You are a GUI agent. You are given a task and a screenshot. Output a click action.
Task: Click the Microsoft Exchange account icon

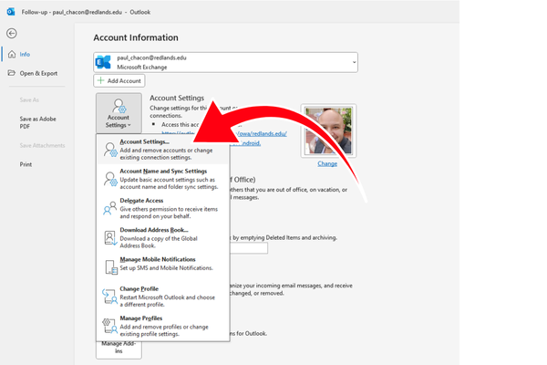point(104,62)
